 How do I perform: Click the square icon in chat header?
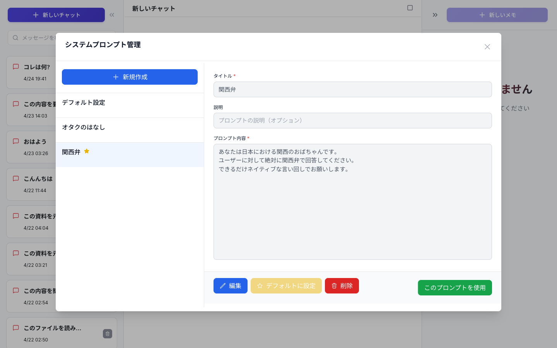click(410, 8)
